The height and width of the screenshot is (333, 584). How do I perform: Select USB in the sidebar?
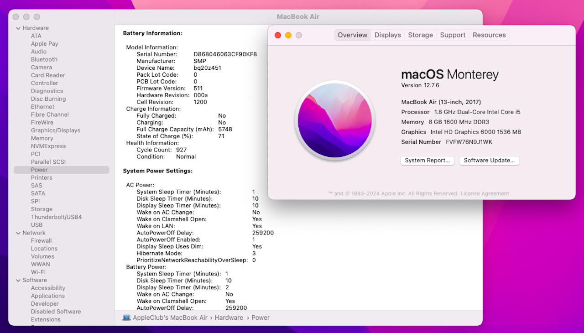click(36, 225)
